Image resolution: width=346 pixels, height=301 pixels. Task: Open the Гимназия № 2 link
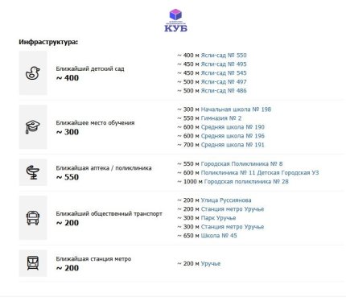[221, 118]
